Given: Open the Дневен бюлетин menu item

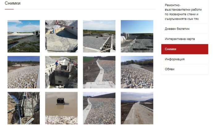Looking at the screenshot, I should [184, 29].
